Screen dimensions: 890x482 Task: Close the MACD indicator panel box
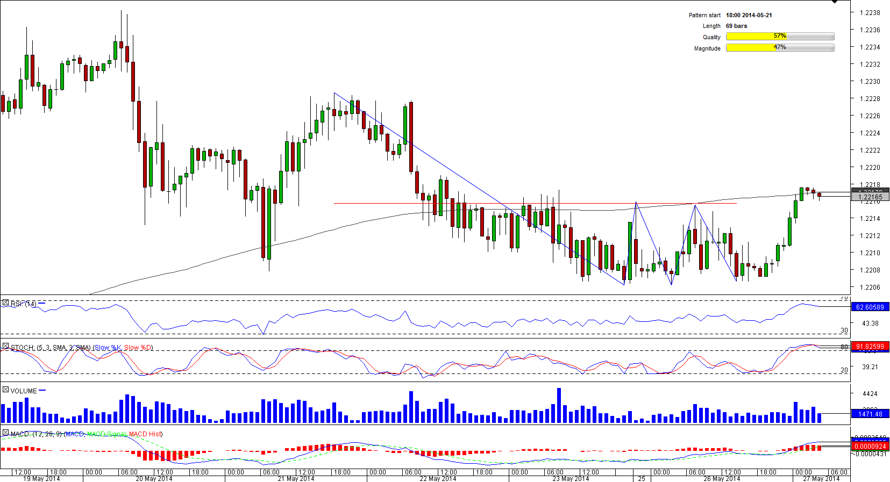5,433
